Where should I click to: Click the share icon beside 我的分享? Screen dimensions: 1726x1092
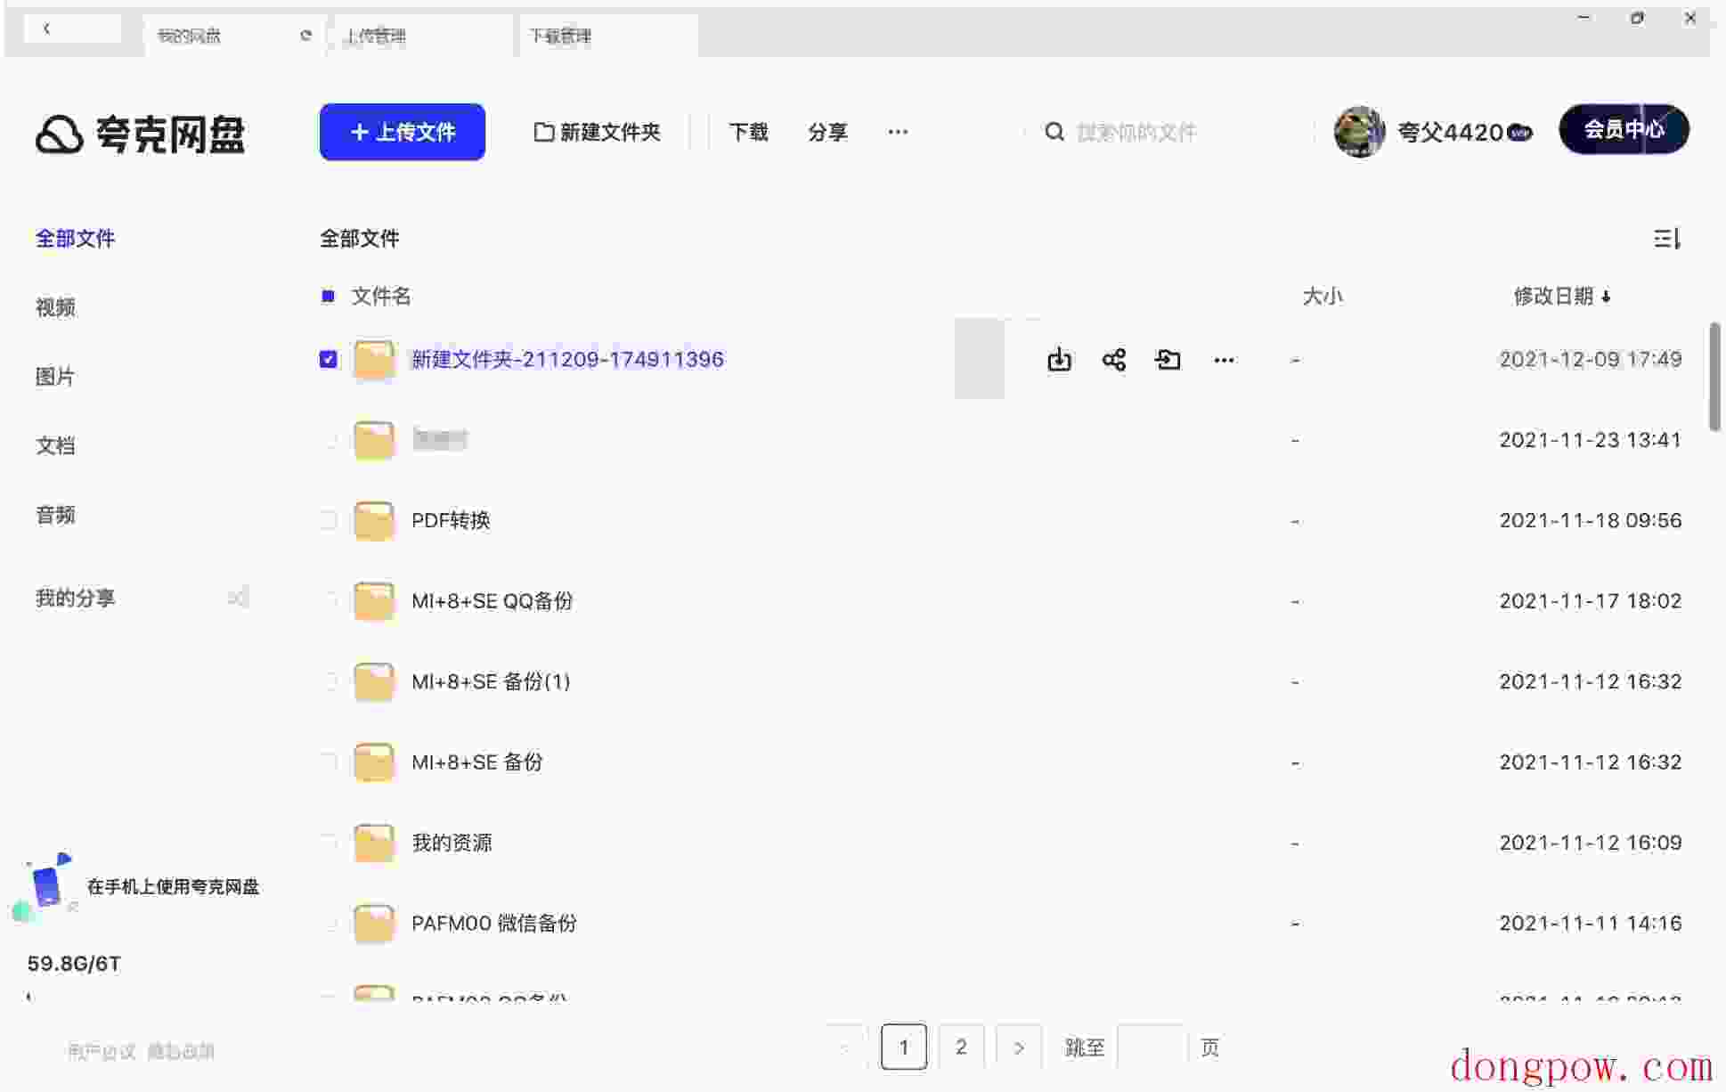click(237, 598)
